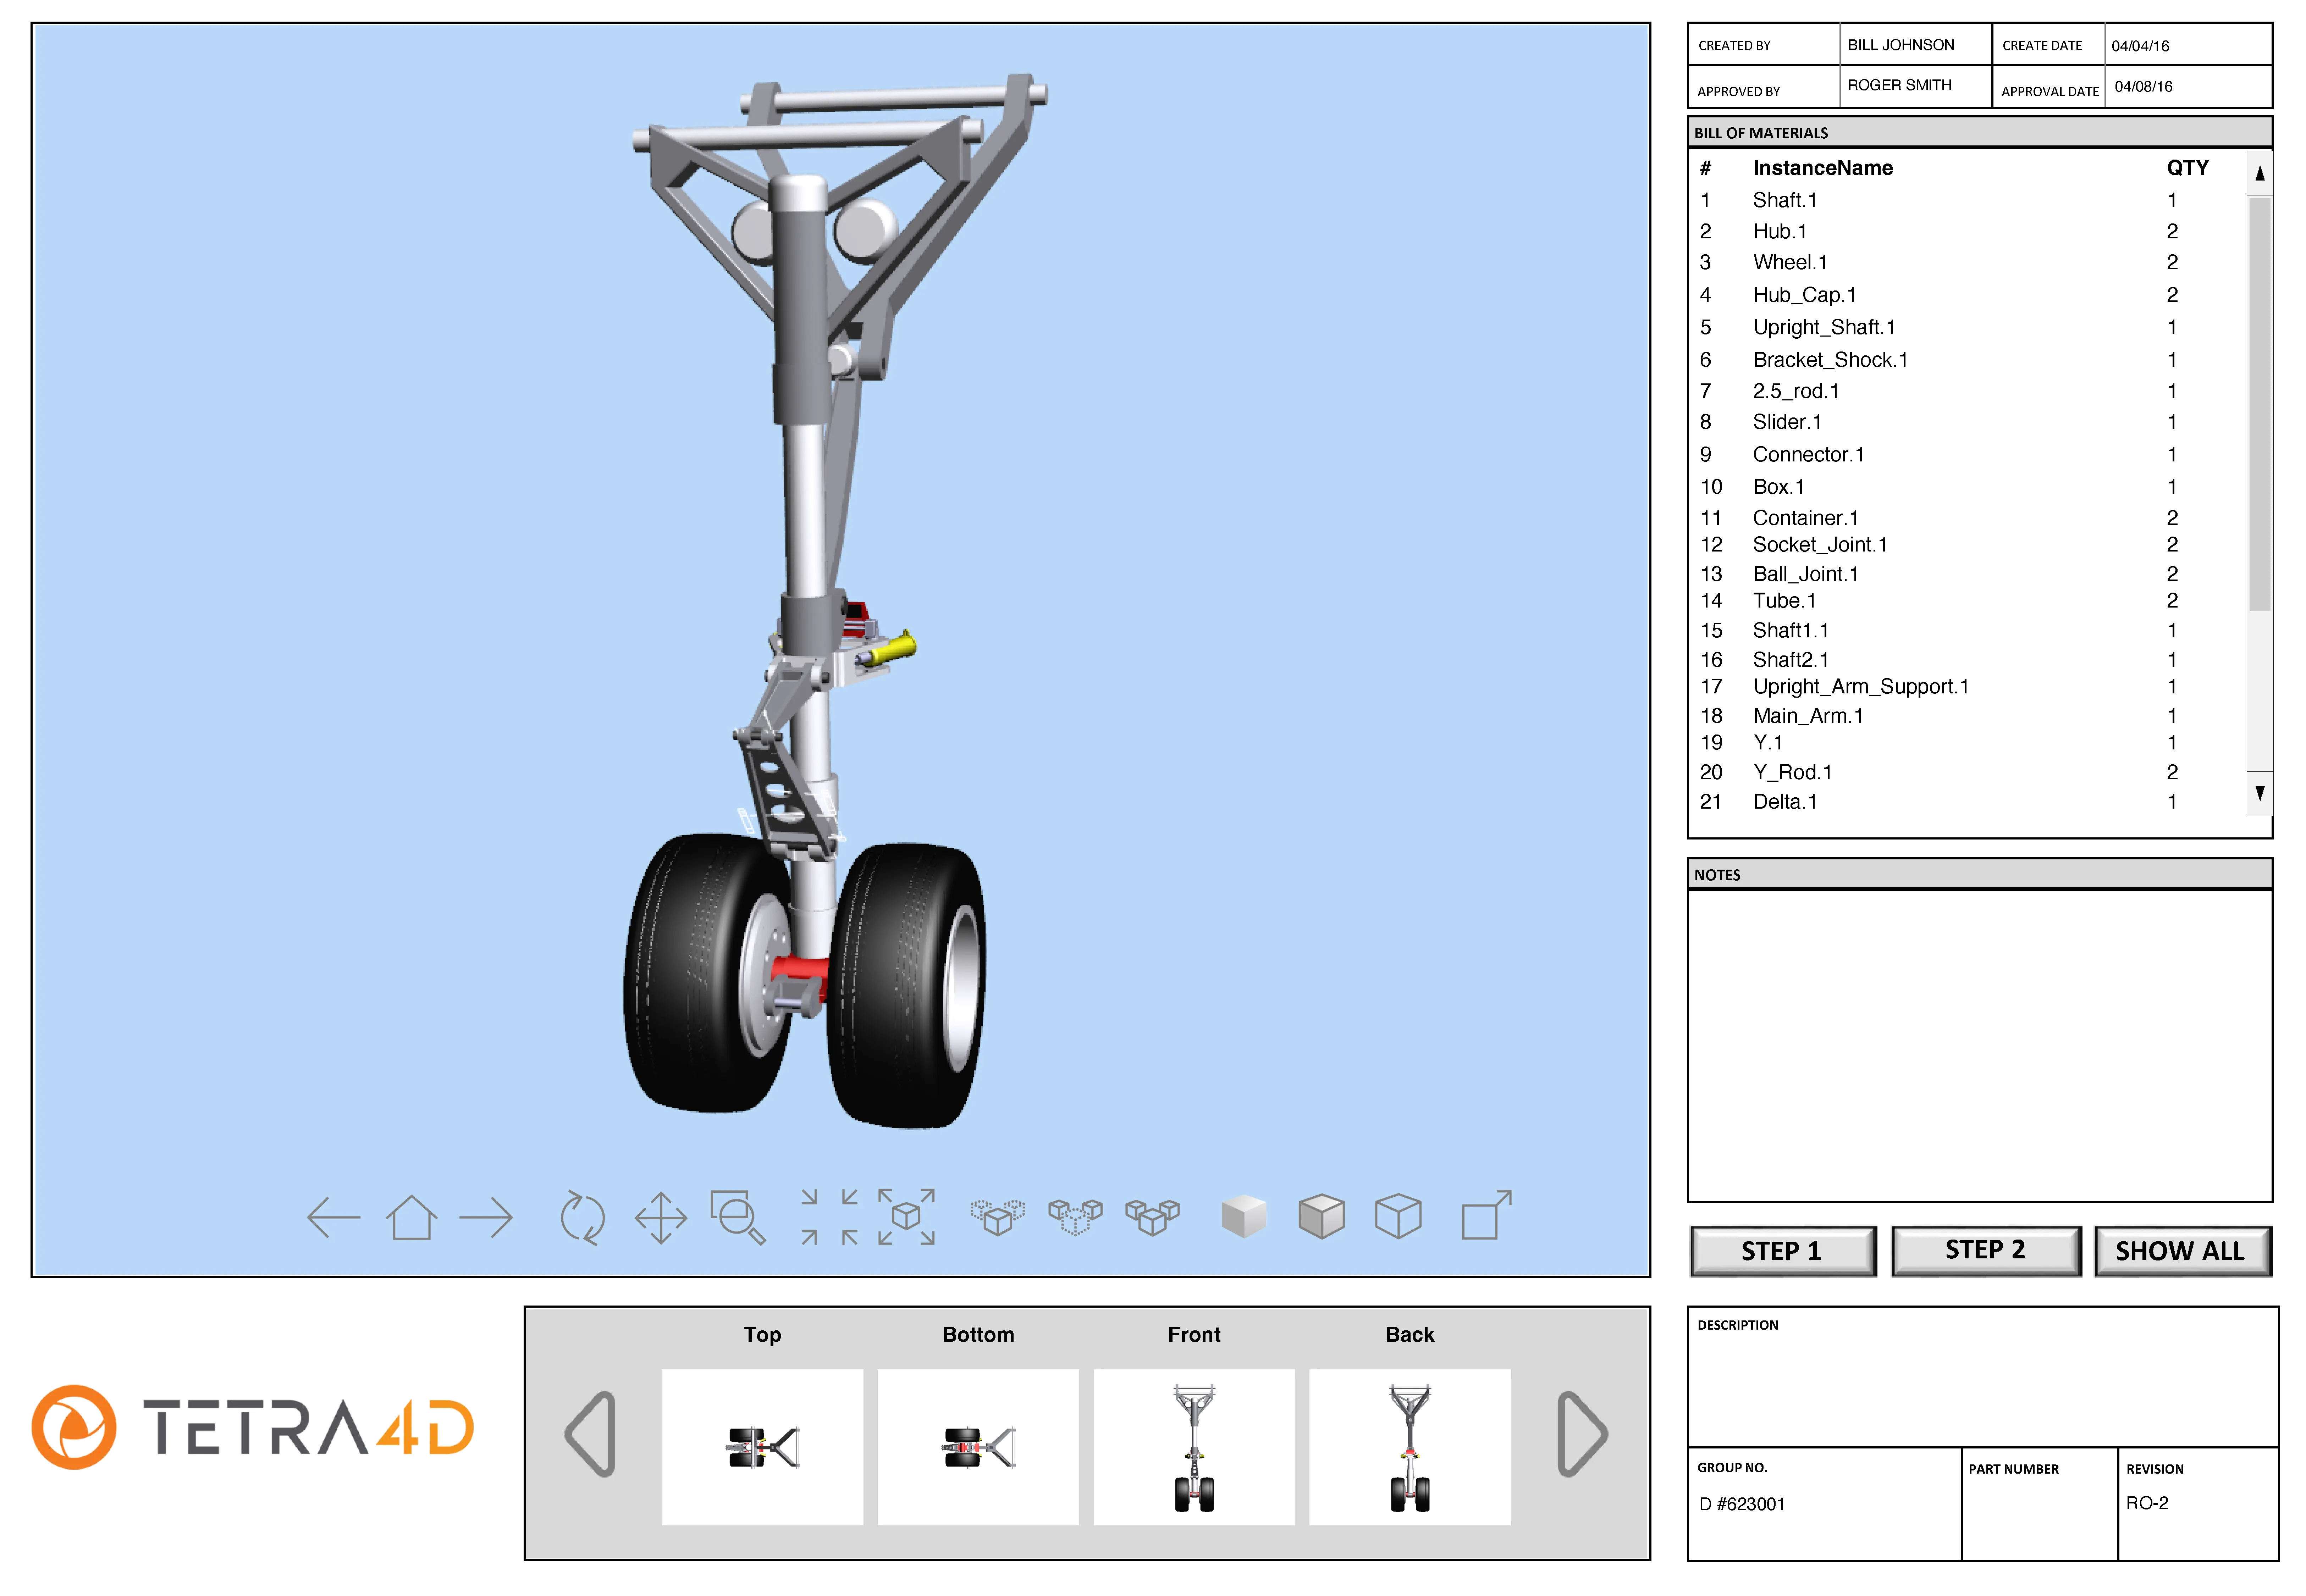
Task: Click the inward-arrows zoom-in icon
Action: [x=829, y=1217]
